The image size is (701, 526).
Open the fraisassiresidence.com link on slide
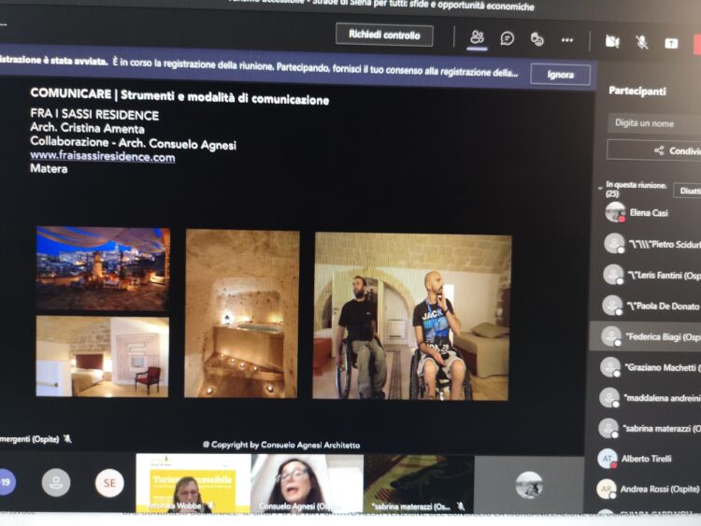[103, 157]
